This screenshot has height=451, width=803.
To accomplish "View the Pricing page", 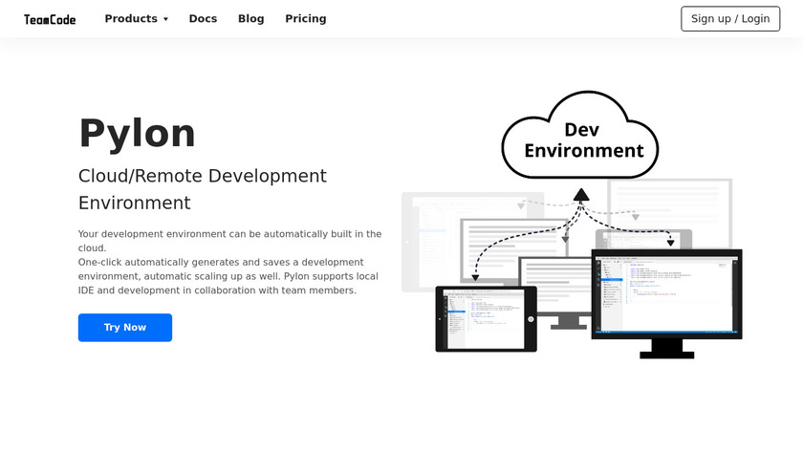I will tap(306, 19).
